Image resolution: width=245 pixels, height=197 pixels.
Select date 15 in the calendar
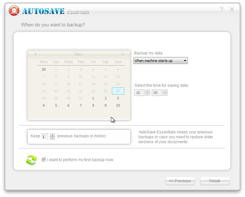pos(56,84)
